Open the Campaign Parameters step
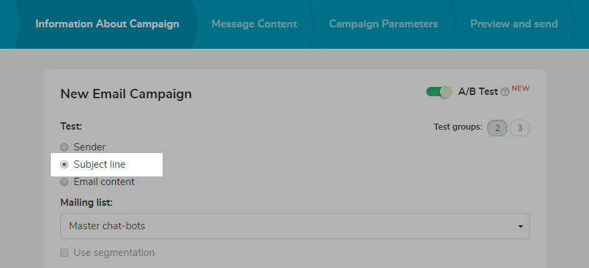 (x=384, y=24)
